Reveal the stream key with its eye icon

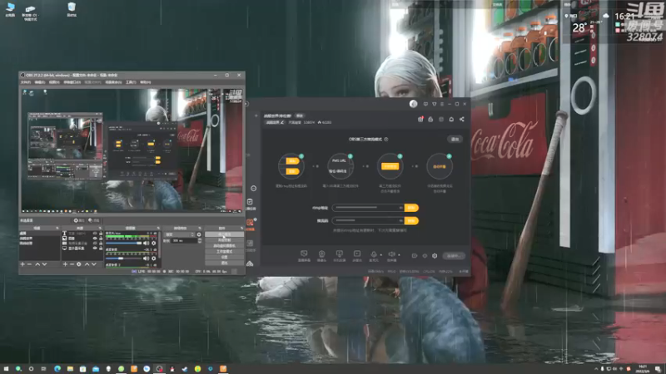tap(400, 220)
